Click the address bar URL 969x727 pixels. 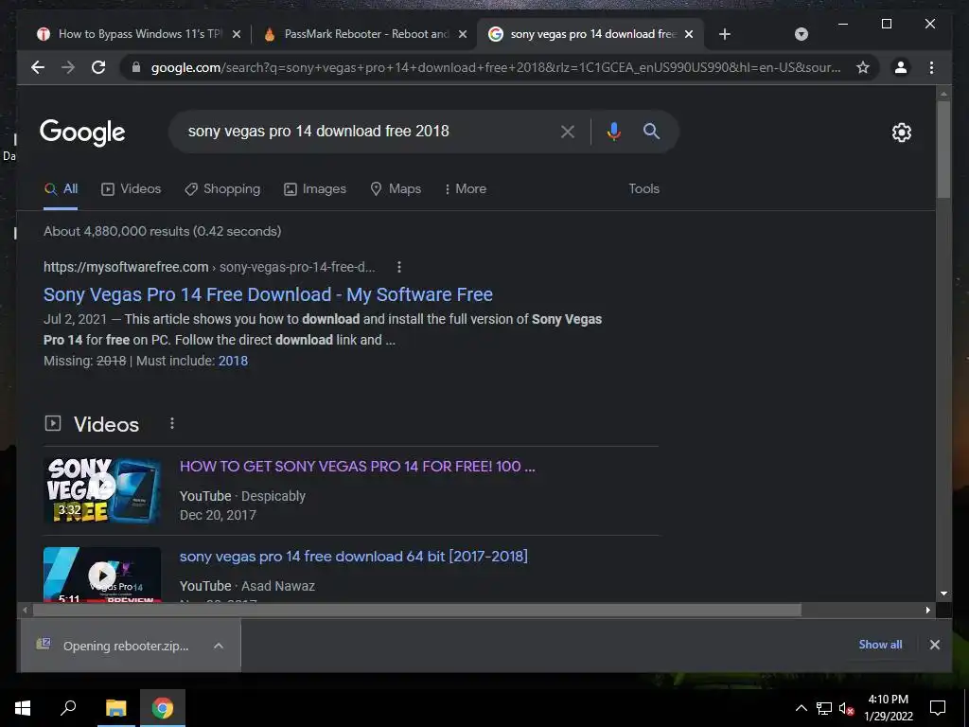(496, 67)
